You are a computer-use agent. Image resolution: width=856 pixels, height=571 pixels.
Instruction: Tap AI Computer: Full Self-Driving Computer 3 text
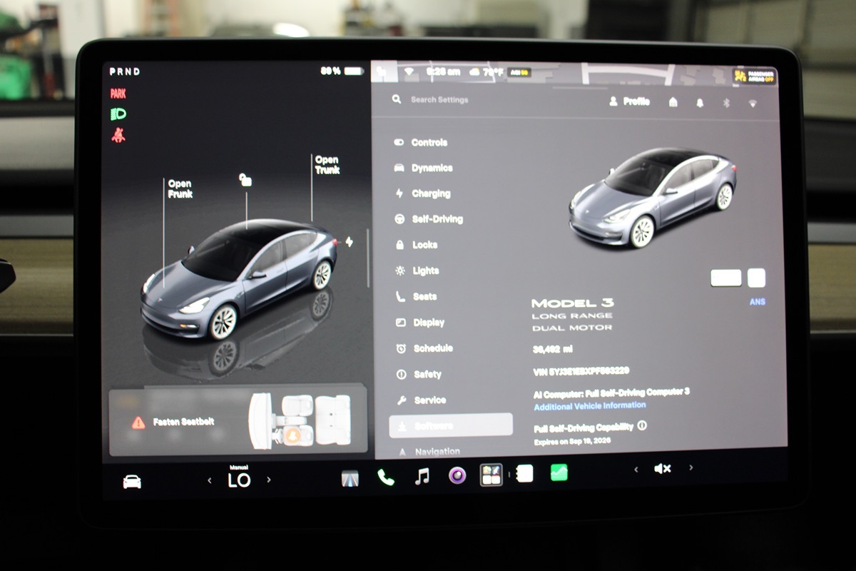611,393
